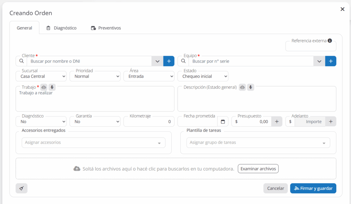Click the plus button to add new Cliente

click(x=169, y=61)
